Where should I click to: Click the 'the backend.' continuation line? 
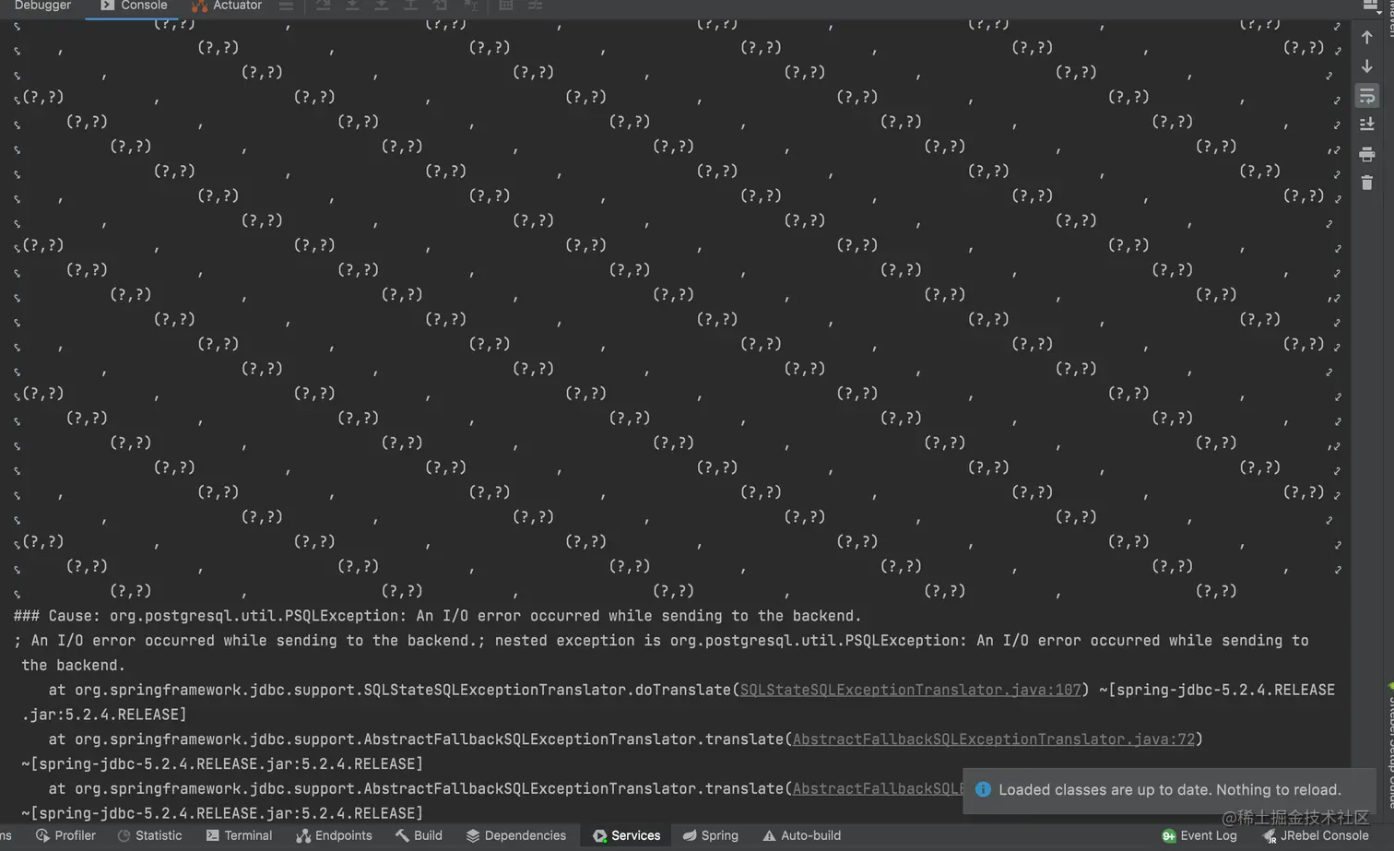[73, 665]
